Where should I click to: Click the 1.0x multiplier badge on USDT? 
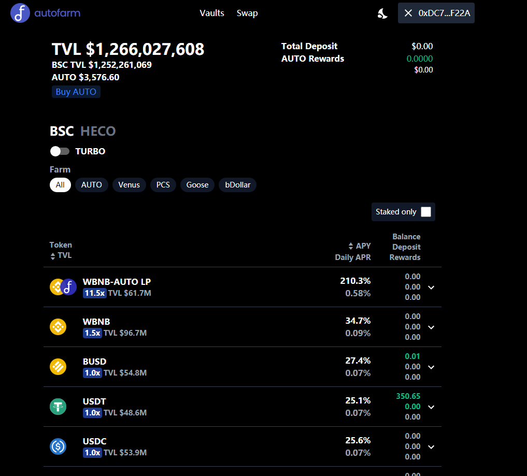pyautogui.click(x=92, y=412)
